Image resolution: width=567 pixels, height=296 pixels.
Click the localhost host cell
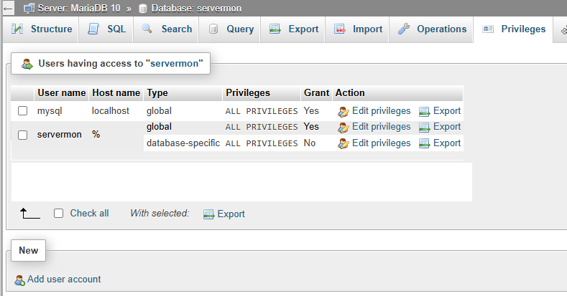click(110, 110)
